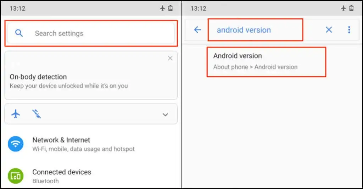Click the 'android version' search text field
The width and height of the screenshot is (363, 189).
255,30
